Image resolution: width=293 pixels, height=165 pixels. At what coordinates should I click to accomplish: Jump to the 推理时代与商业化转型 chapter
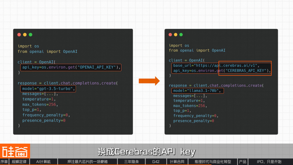(213, 162)
